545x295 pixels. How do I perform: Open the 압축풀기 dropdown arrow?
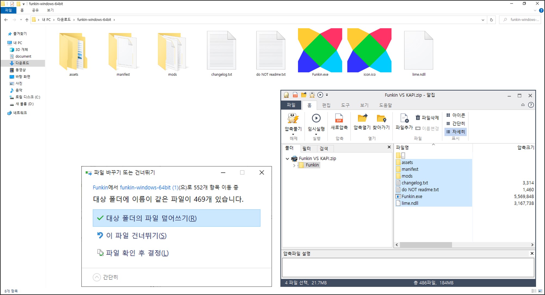293,134
